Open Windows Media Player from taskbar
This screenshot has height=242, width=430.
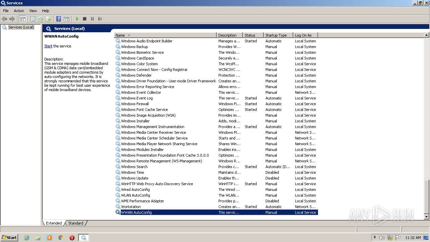point(49,238)
